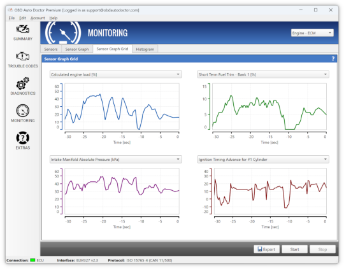Click the Start button
This screenshot has height=269, width=344.
294,249
